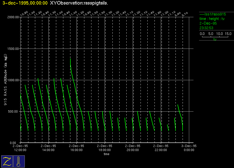Select the 16:00:00 time axis tick
The image size is (234, 168).
pyautogui.click(x=76, y=148)
